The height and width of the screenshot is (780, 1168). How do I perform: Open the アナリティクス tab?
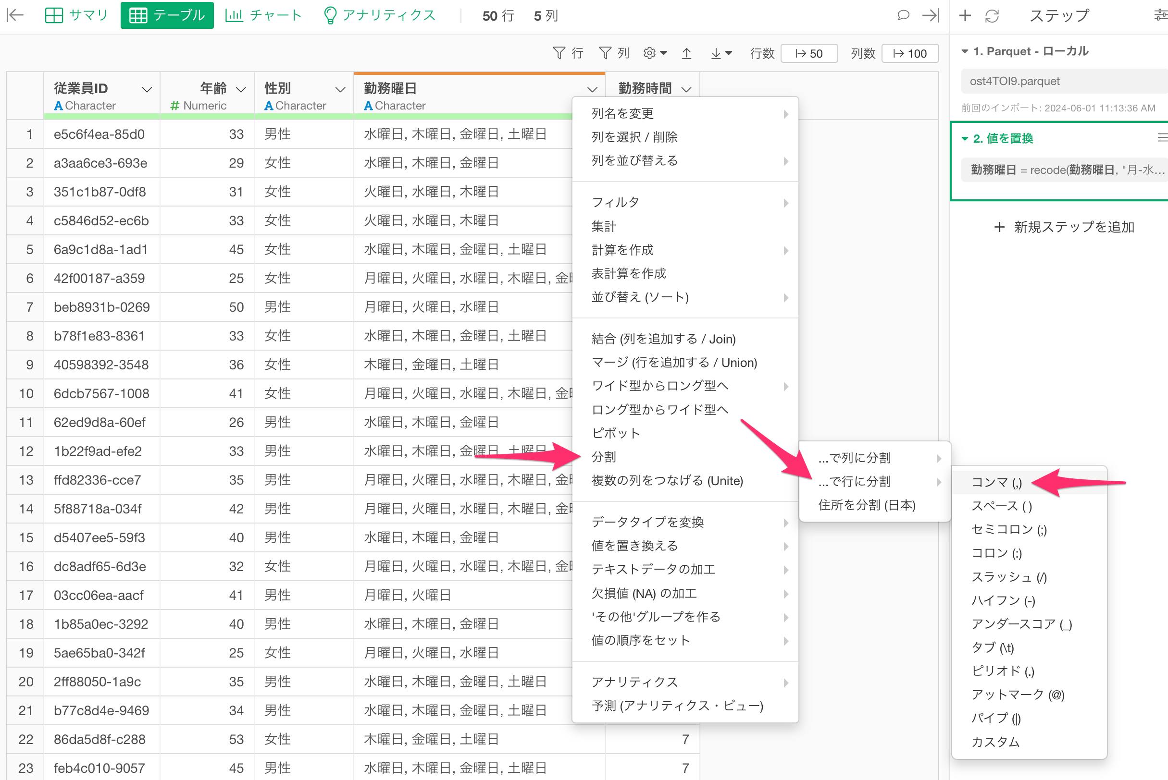(380, 15)
